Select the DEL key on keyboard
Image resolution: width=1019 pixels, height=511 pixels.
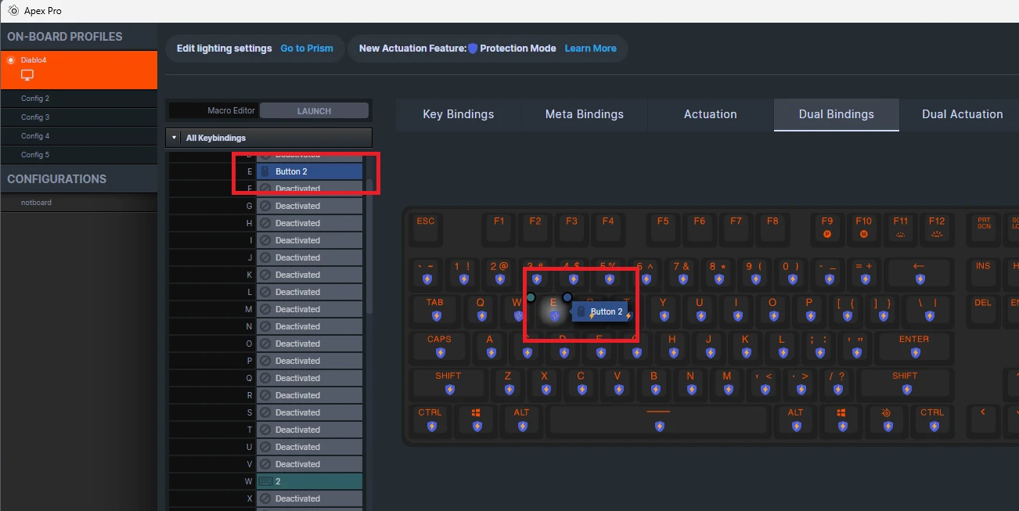[x=984, y=310]
